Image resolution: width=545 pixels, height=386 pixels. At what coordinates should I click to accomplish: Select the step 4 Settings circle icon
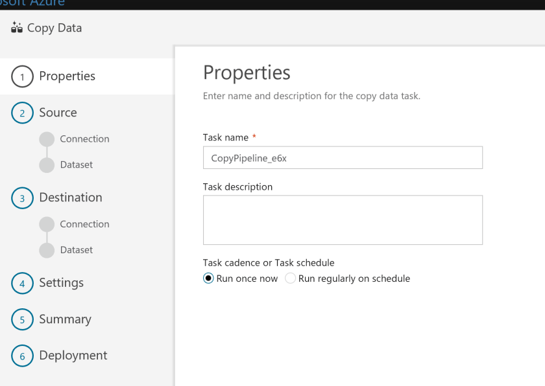coord(21,283)
